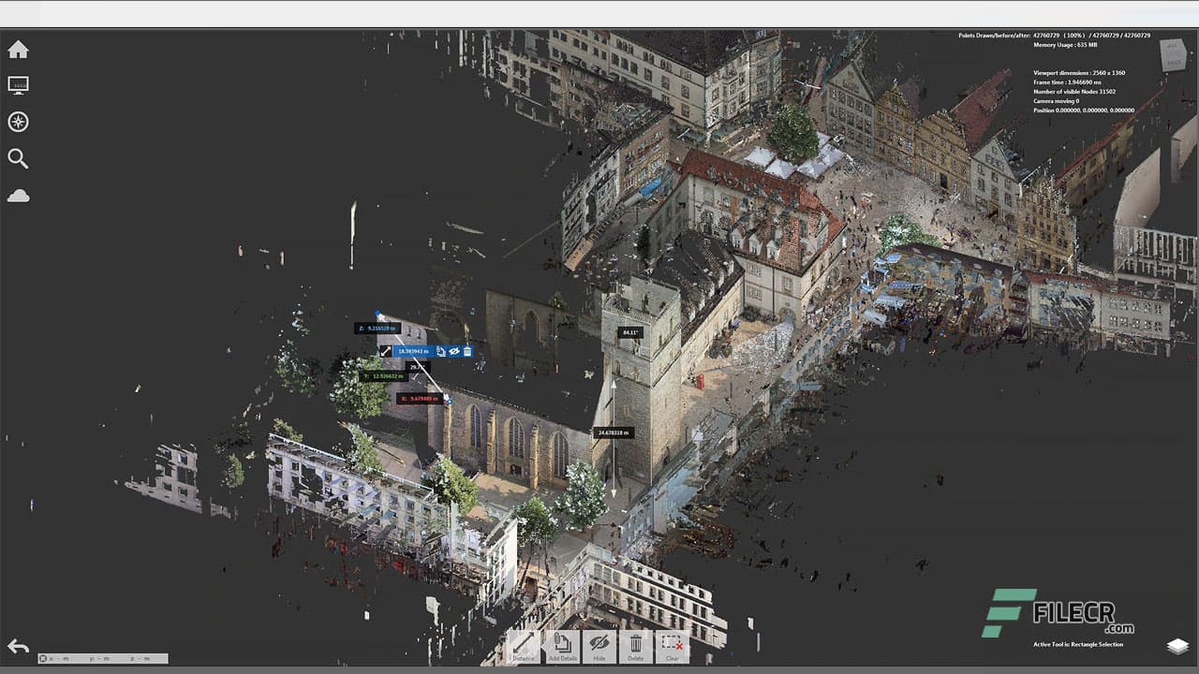Click the cloud icon in the sidebar

(18, 196)
